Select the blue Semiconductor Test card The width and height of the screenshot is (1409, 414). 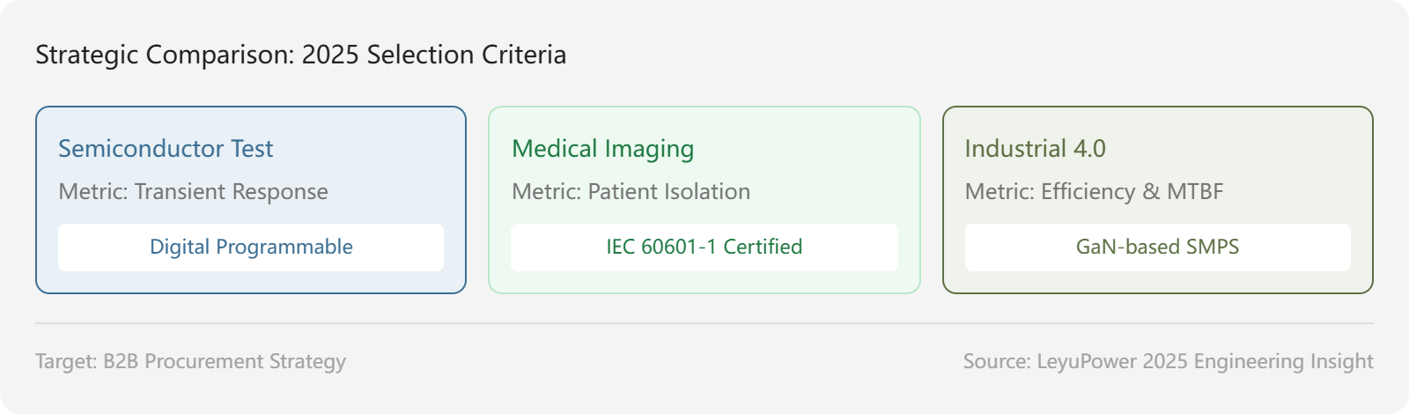(x=251, y=200)
